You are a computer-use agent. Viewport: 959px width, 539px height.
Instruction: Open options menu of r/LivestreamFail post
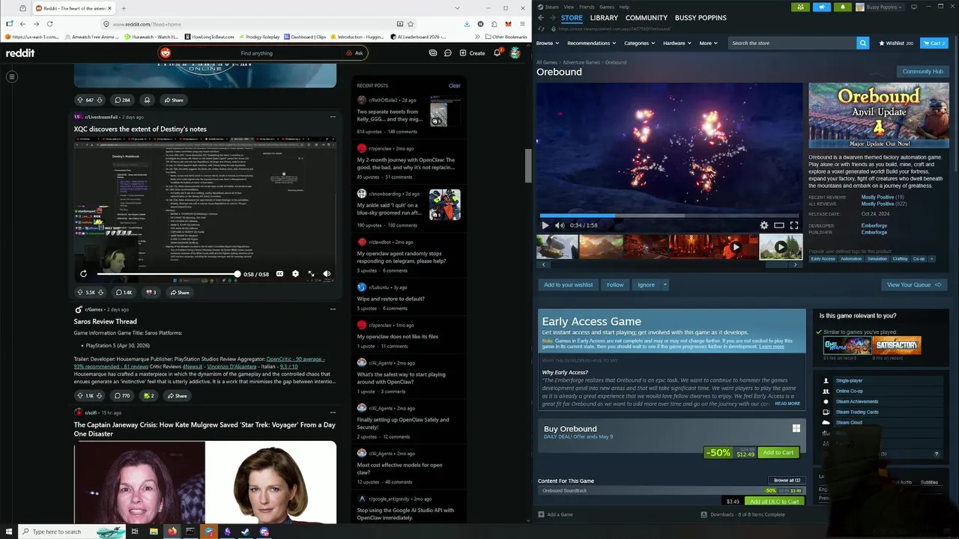[333, 117]
